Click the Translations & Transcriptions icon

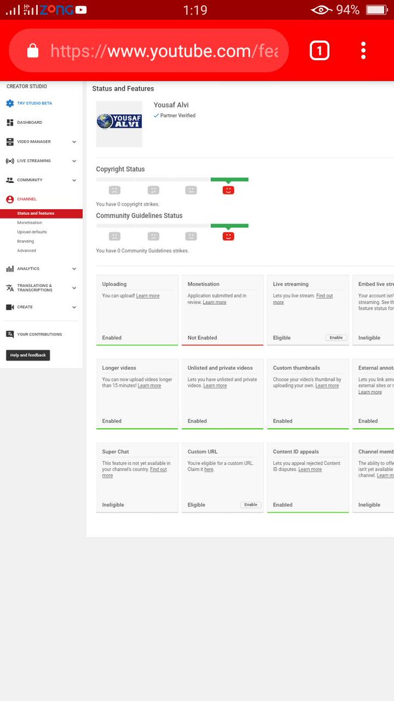pyautogui.click(x=10, y=288)
